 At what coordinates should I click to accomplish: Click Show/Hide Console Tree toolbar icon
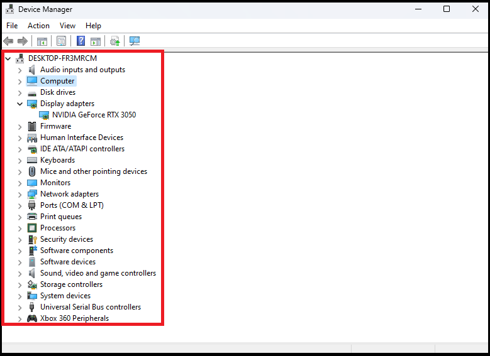[x=42, y=41]
